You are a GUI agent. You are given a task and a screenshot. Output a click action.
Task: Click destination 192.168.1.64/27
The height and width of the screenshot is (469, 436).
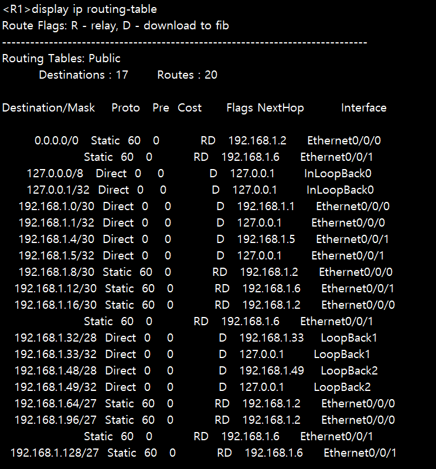click(x=56, y=404)
